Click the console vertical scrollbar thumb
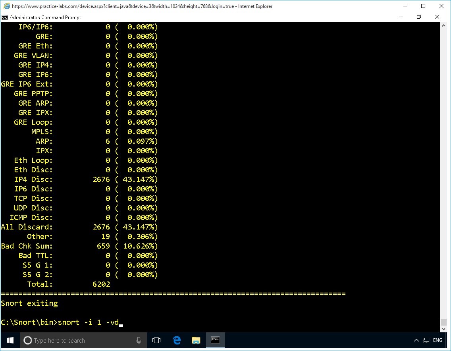 443,322
